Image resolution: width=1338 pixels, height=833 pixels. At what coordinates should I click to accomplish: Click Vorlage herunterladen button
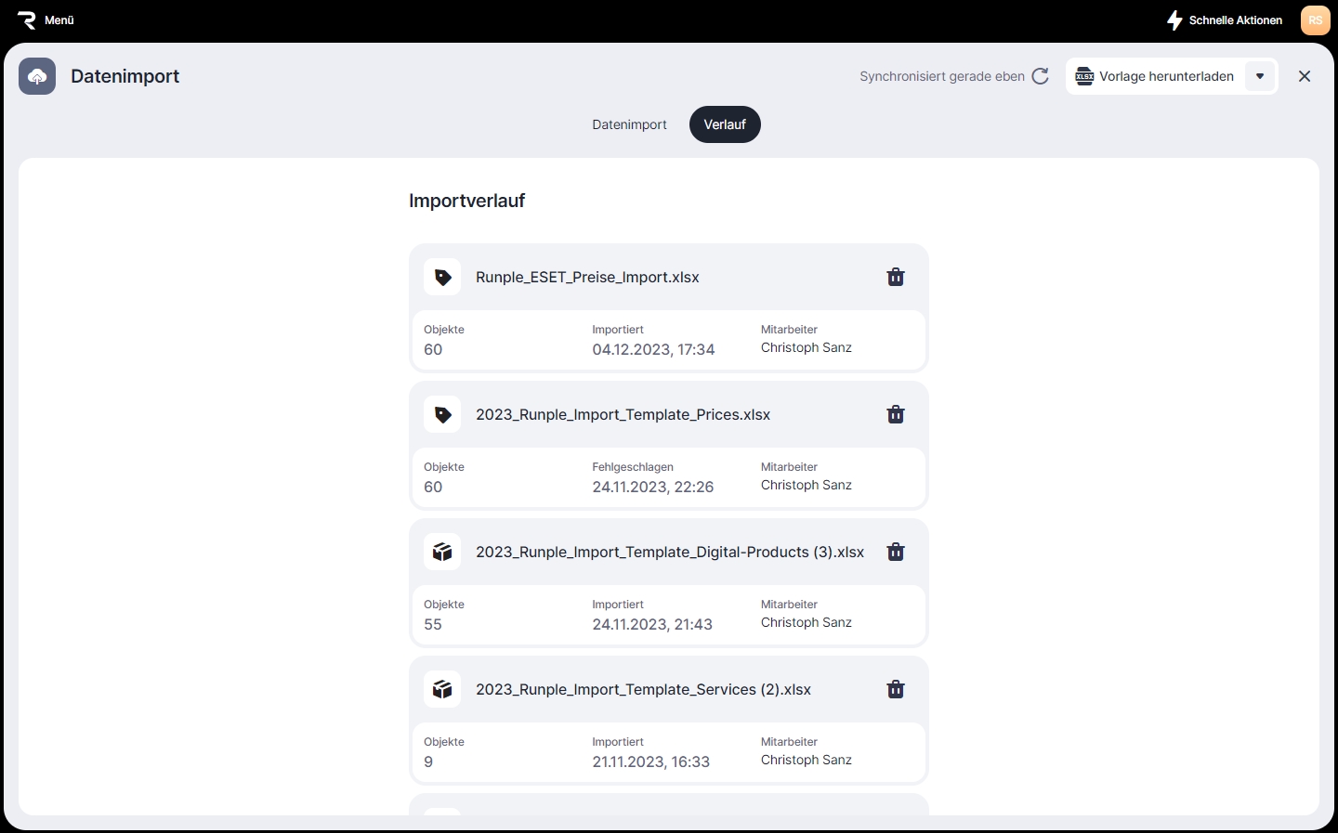point(1155,76)
